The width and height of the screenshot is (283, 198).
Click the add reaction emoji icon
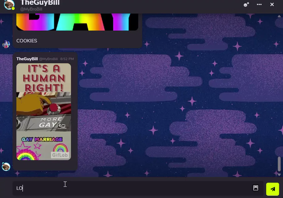[246, 4]
